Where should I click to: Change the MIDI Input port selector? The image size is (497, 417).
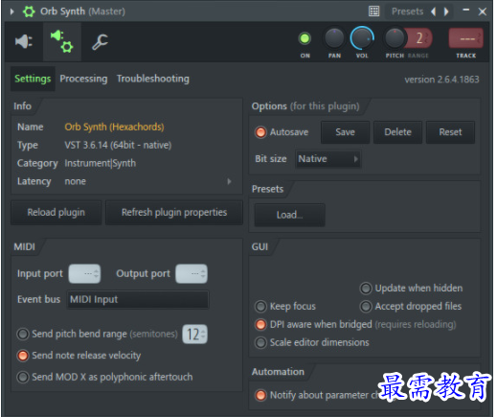click(84, 274)
